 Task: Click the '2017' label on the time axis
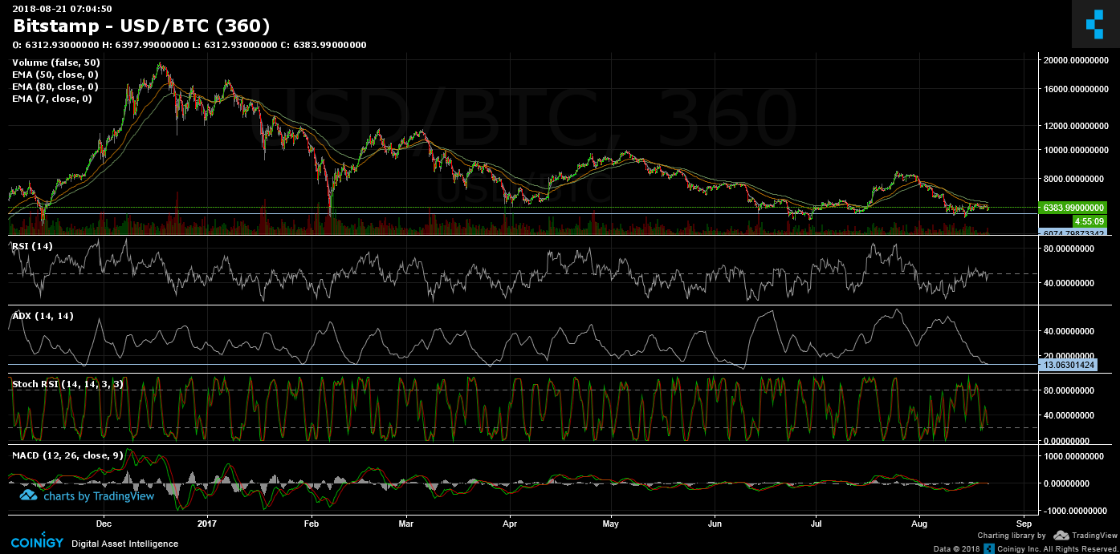coord(208,524)
